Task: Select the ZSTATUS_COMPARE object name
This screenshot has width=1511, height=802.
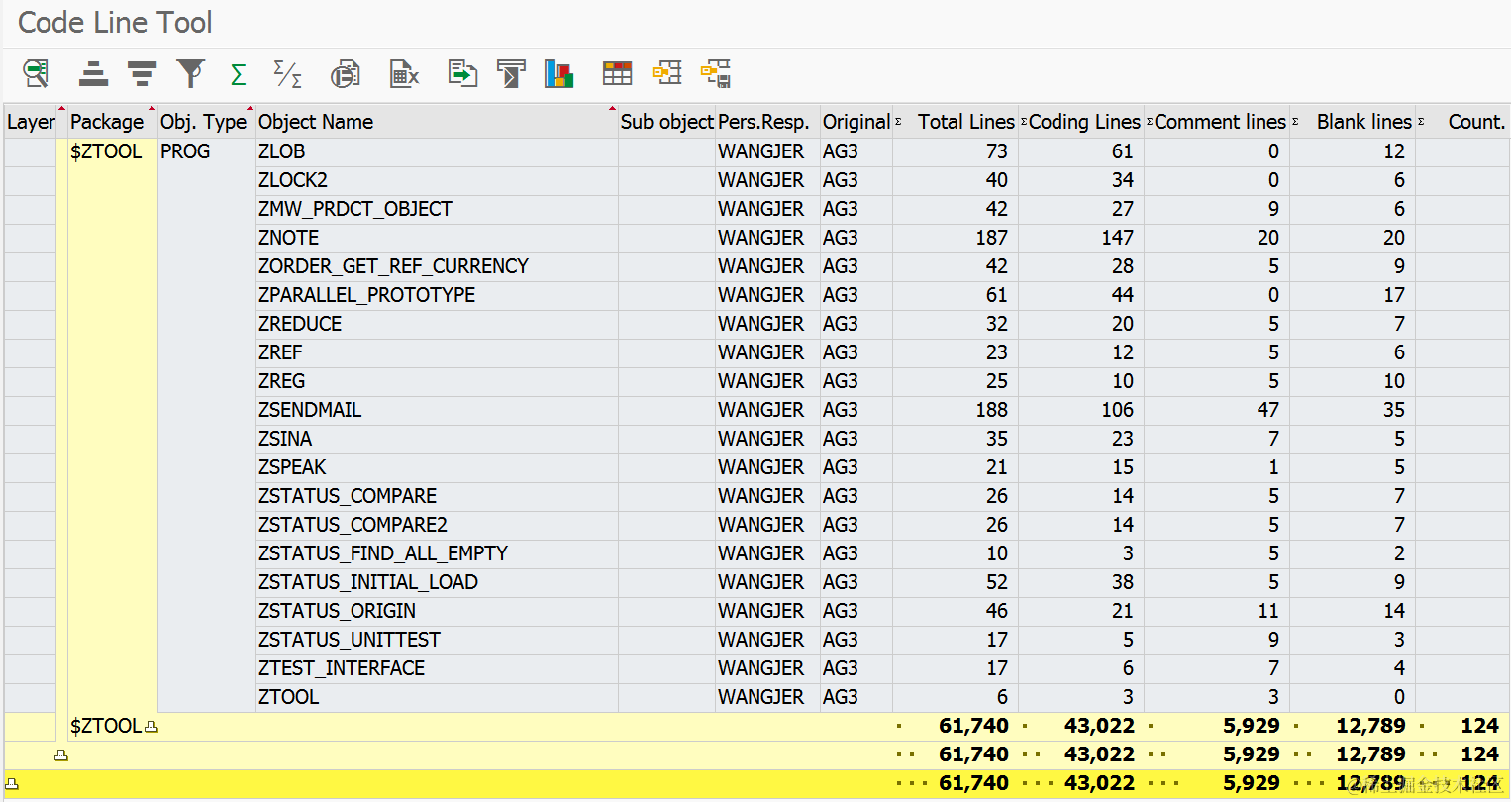Action: click(348, 496)
